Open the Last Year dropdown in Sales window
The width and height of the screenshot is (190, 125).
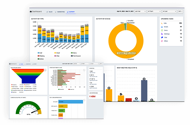(x=77, y=64)
